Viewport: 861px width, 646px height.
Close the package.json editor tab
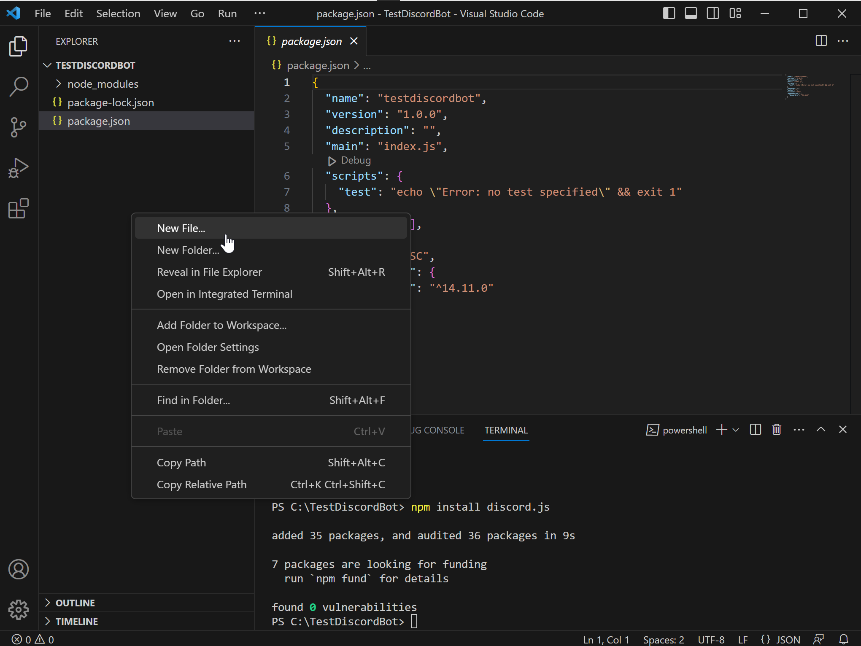354,41
